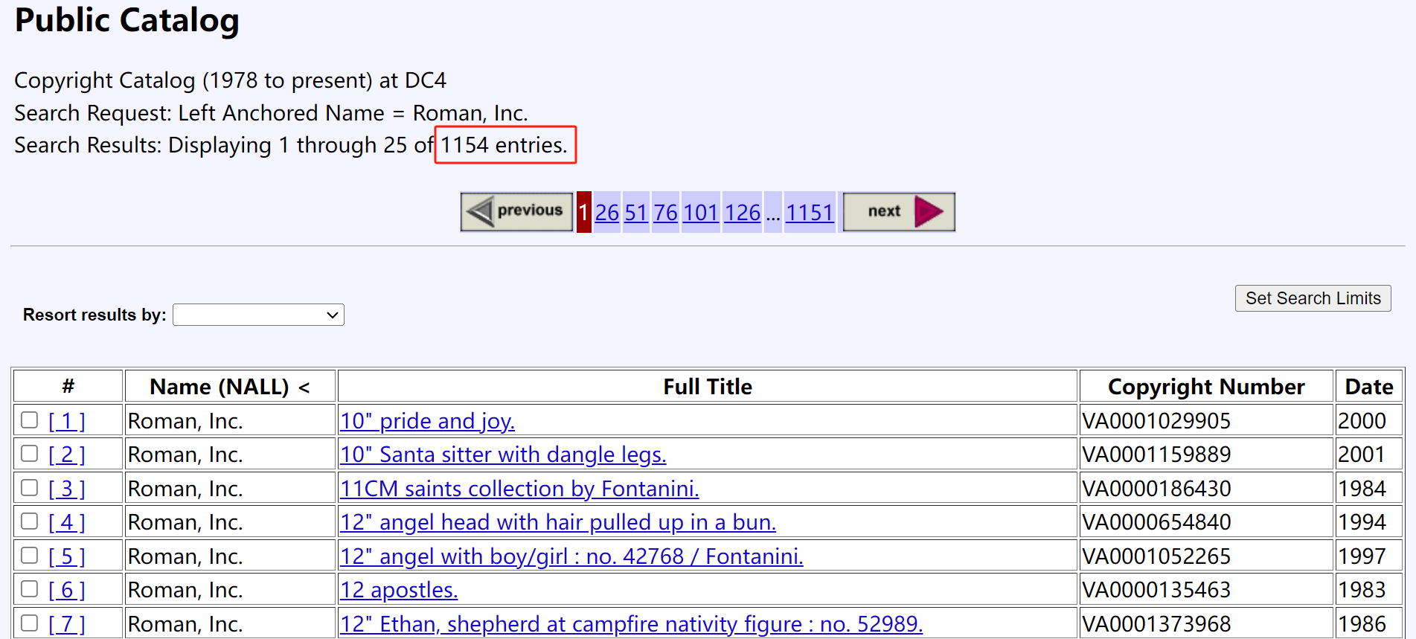1416x639 pixels.
Task: Click the next page arrow button
Action: click(899, 212)
